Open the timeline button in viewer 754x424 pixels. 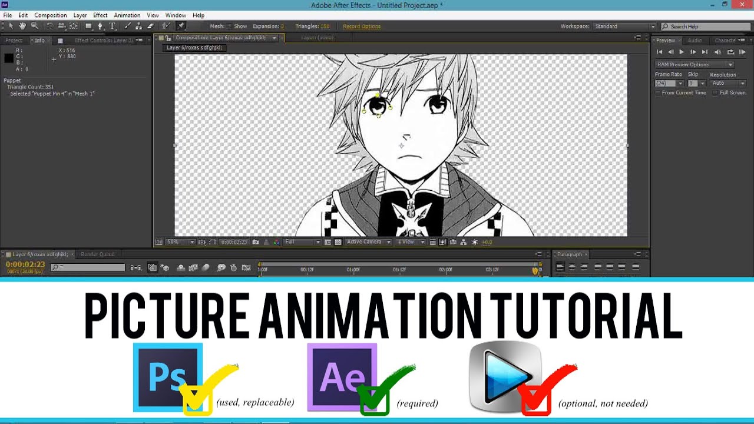[453, 242]
